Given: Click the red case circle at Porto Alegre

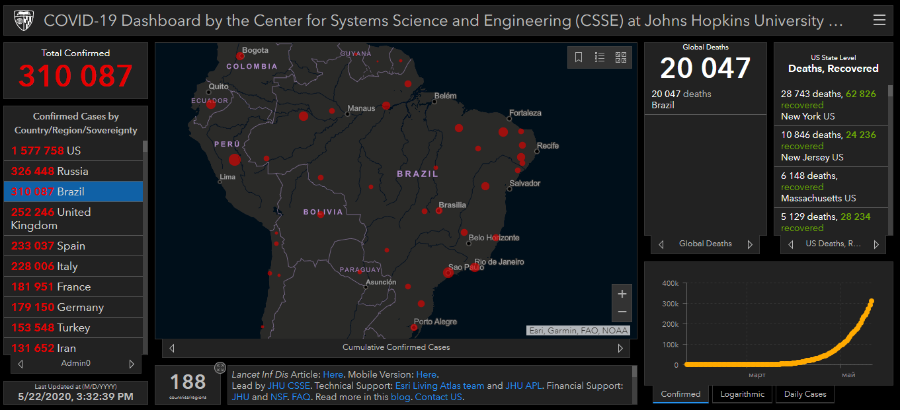Looking at the screenshot, I should pos(414,327).
